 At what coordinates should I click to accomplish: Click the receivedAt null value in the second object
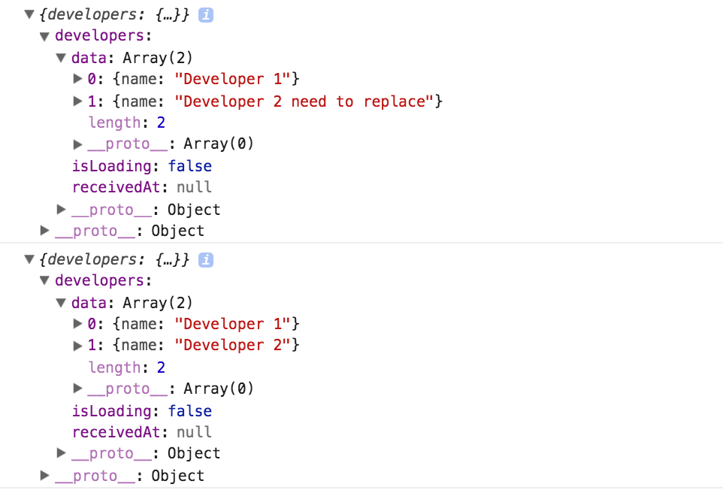194,432
